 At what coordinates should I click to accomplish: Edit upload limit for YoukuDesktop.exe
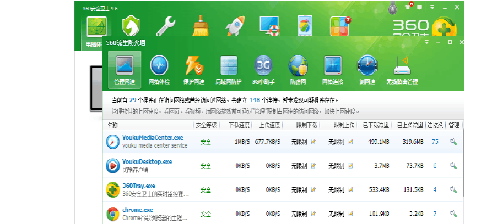(350, 166)
